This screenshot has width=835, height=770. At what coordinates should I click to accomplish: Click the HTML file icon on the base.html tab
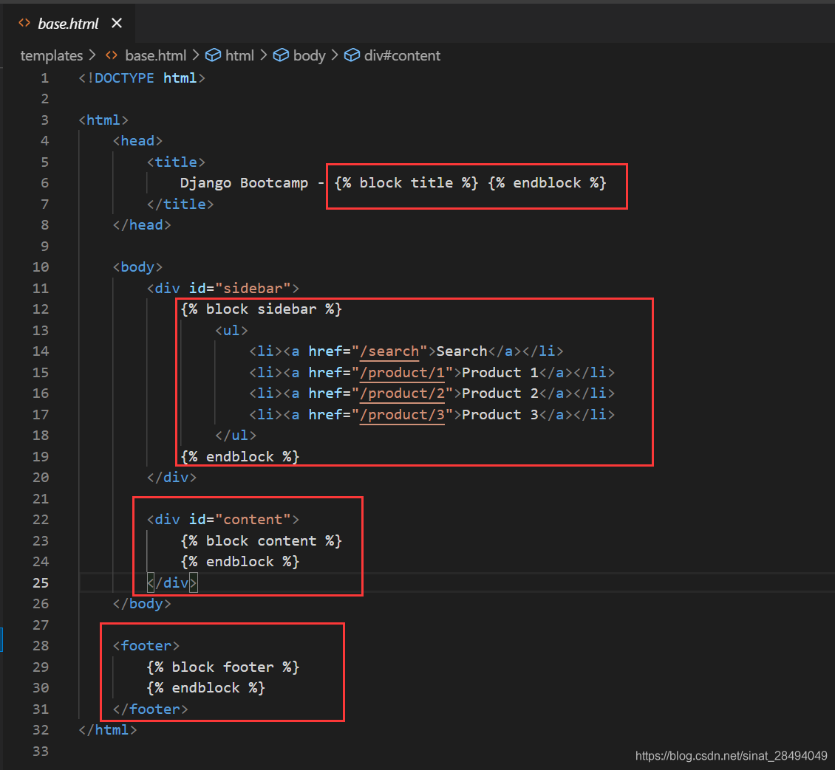[24, 23]
